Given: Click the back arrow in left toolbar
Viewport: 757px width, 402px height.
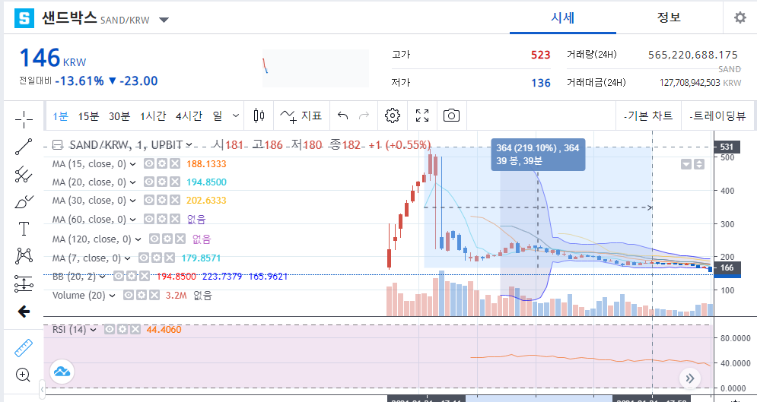Looking at the screenshot, I should [24, 312].
